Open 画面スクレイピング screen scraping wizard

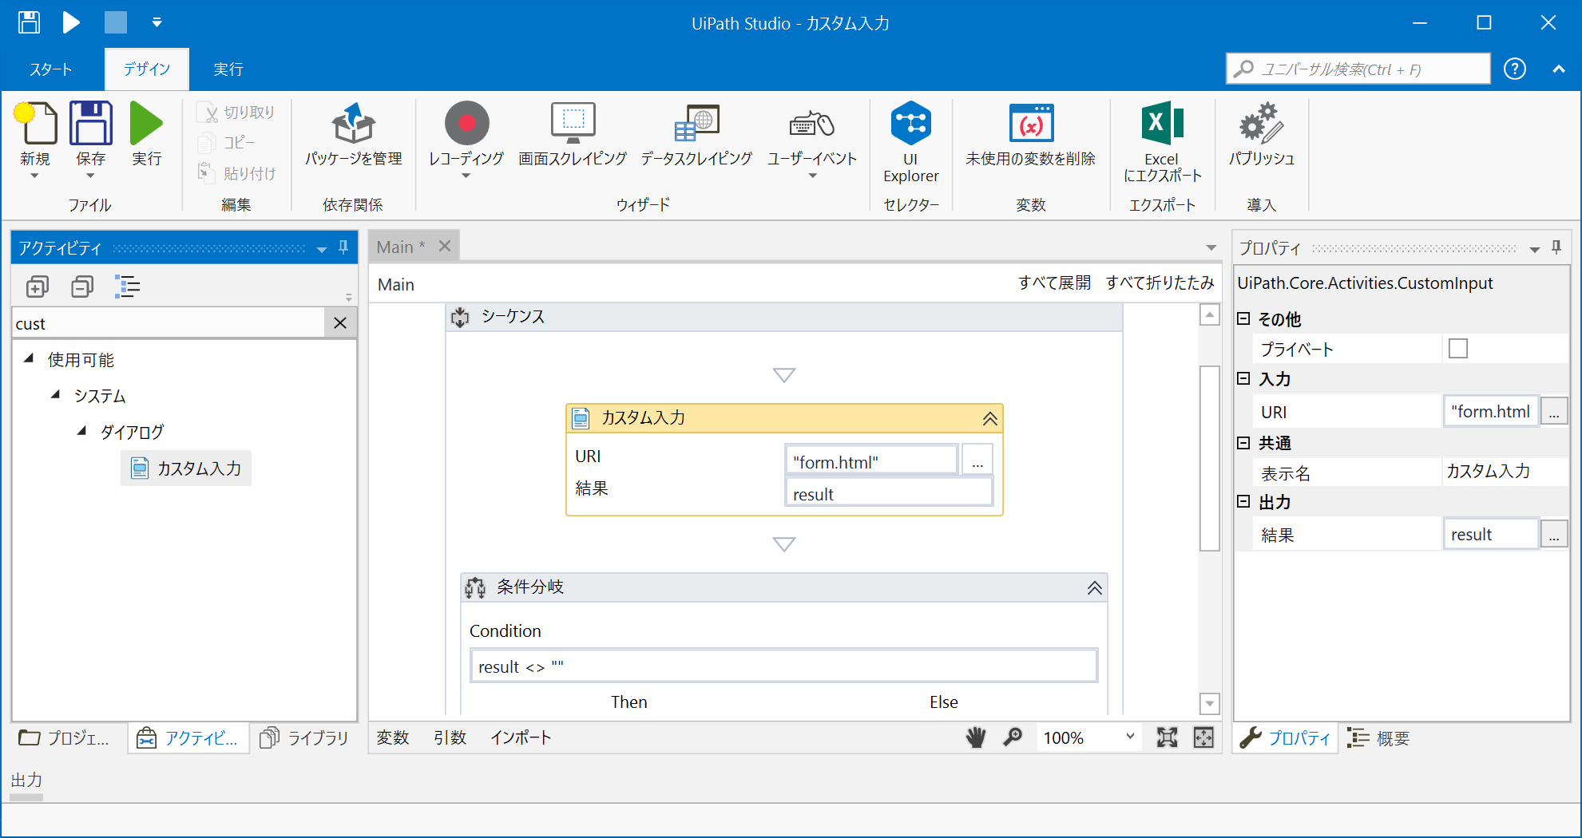coord(573,134)
